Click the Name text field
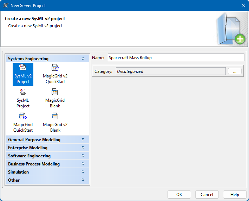This screenshot has width=249, height=201. (x=175, y=57)
